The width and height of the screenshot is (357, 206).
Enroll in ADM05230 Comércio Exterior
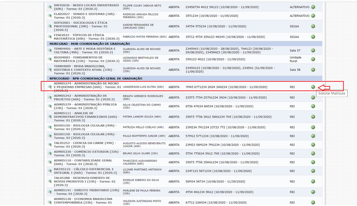pos(313,153)
